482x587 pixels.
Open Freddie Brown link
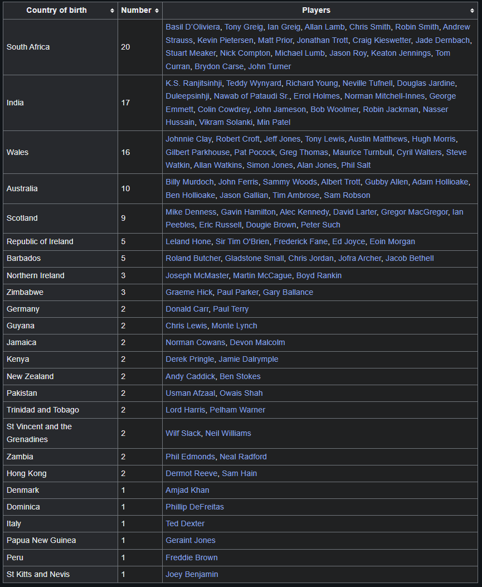coord(192,557)
